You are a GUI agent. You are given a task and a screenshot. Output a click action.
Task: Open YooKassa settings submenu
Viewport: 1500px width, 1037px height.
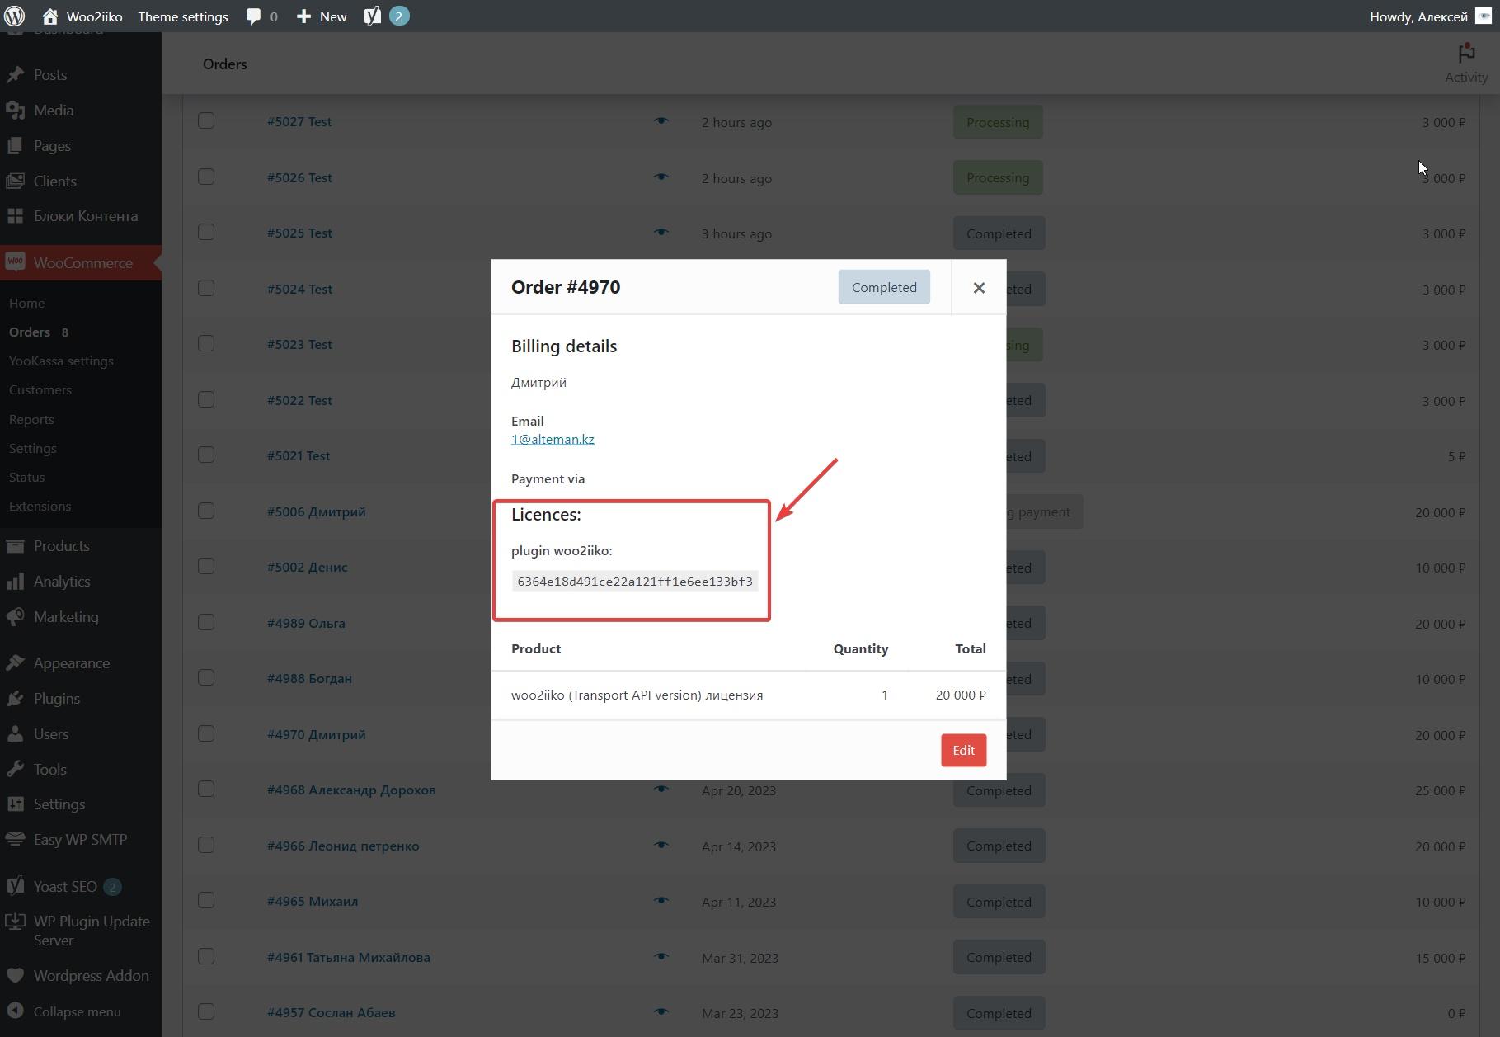pos(61,361)
